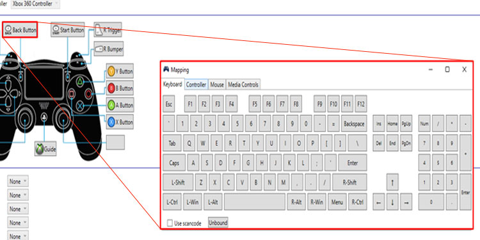Switch to the Controller tab
480x240 pixels.
pyautogui.click(x=196, y=84)
